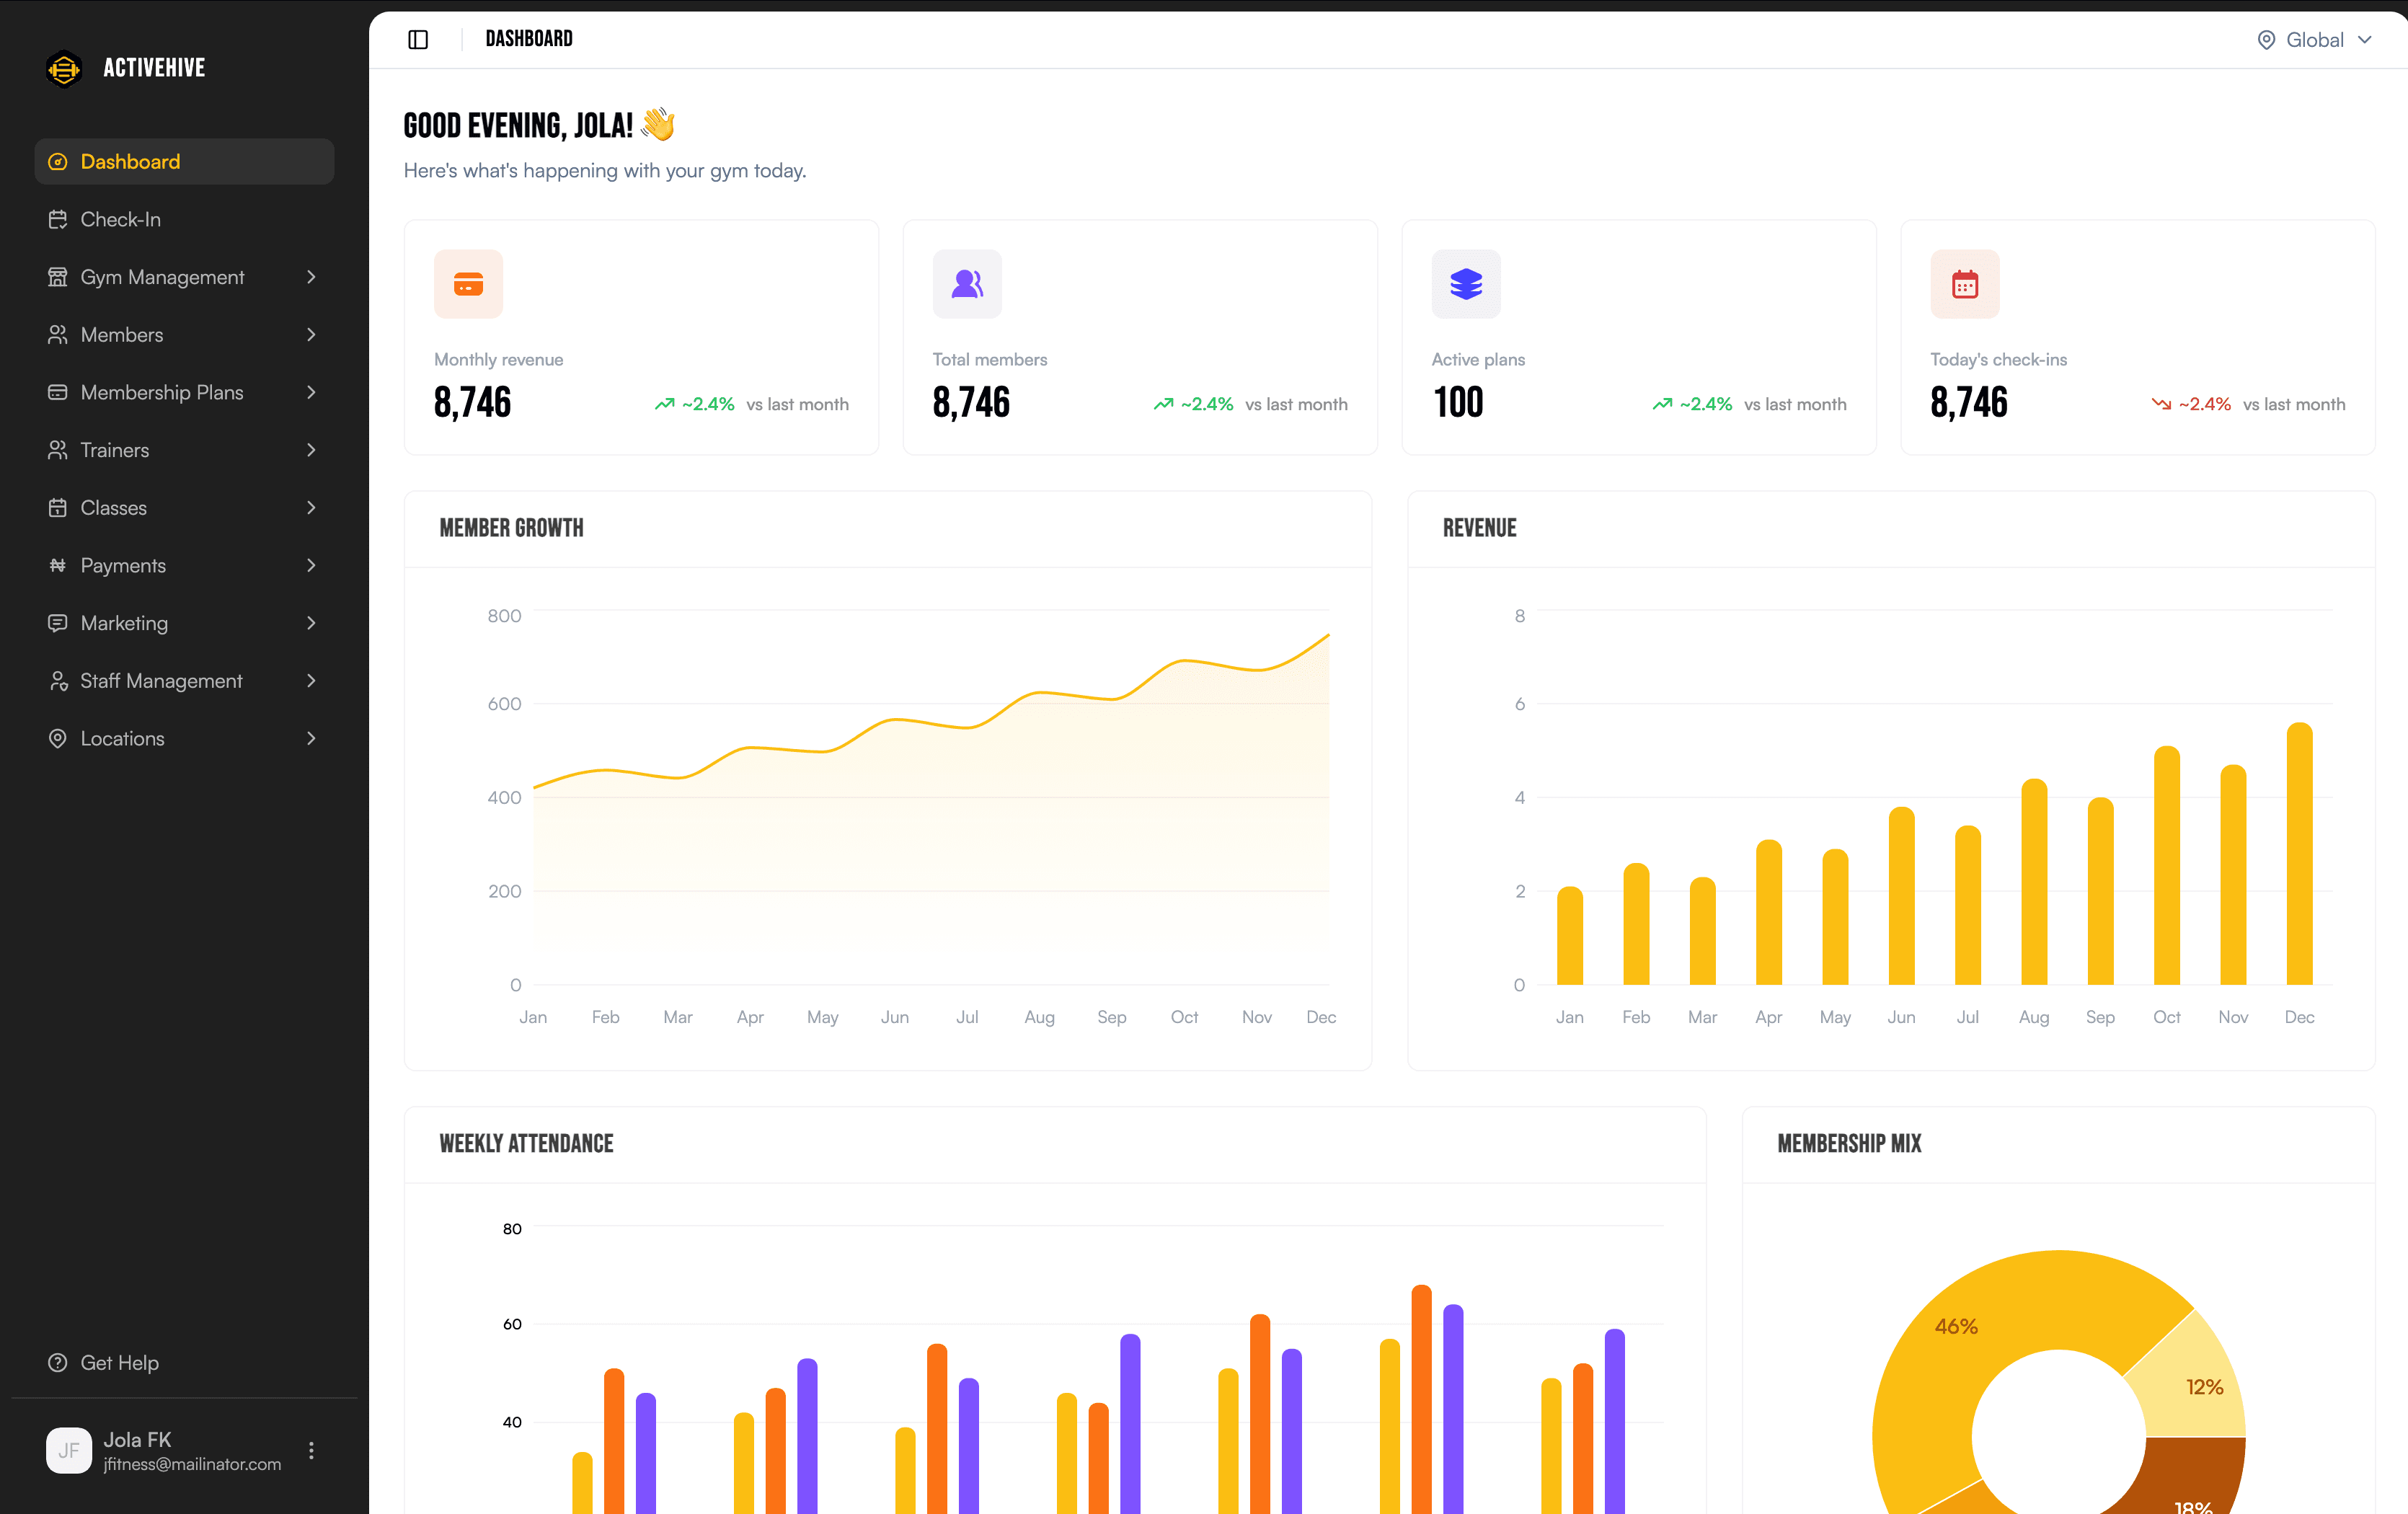
Task: Open the Marketing menu item
Action: point(184,623)
